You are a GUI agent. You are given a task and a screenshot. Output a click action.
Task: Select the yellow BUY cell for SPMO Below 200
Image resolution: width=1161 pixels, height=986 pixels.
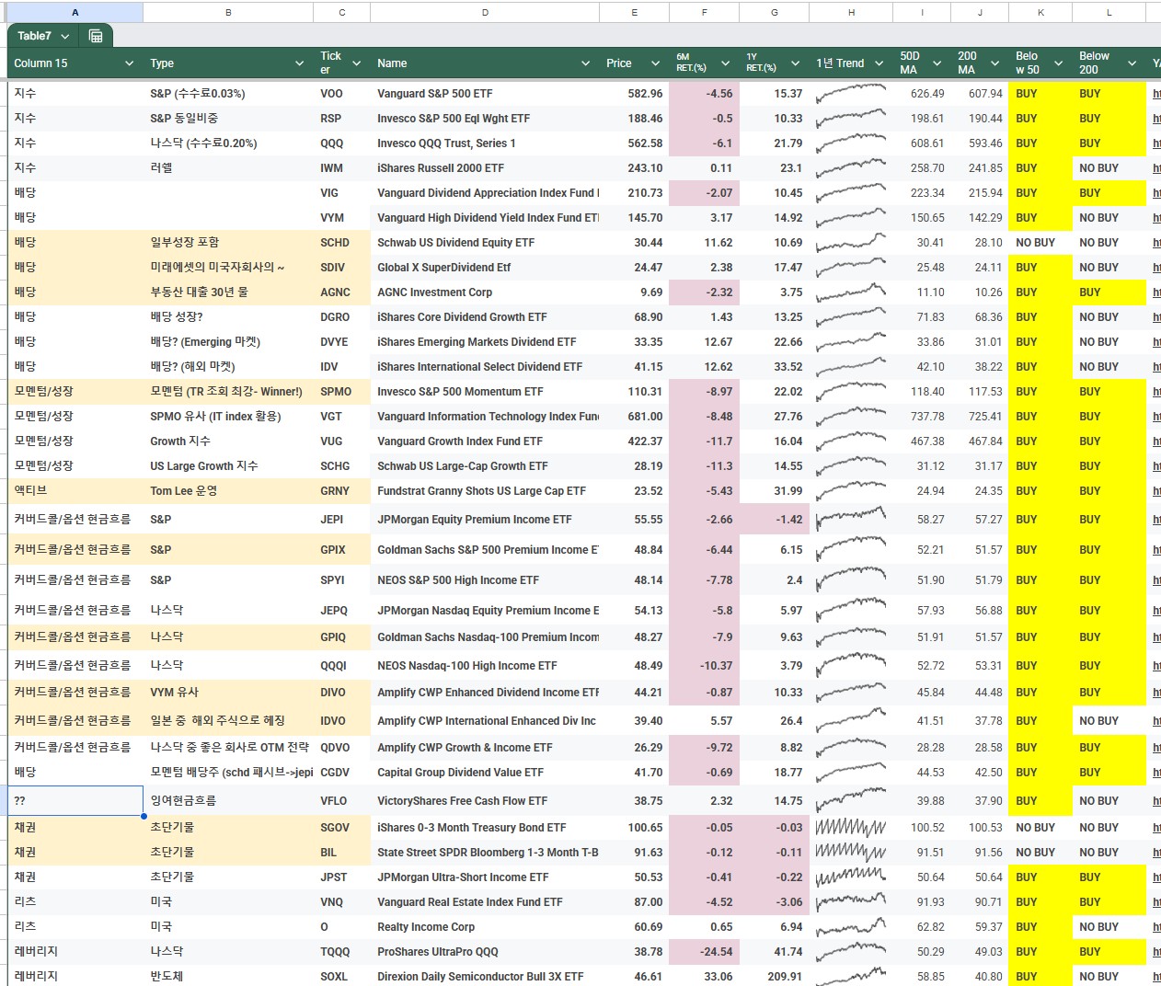pyautogui.click(x=1109, y=392)
